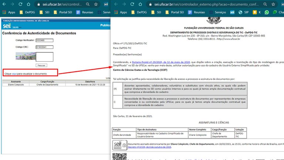Open Reuniao bookmark in right window
284x160 pixels.
[x=196, y=12]
